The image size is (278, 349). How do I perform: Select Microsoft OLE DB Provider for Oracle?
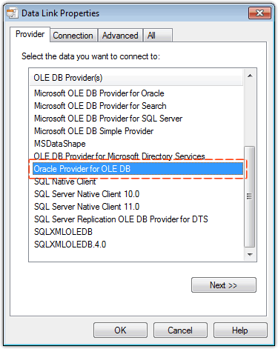click(x=99, y=93)
